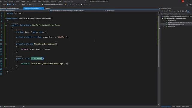Expand the Program.cs node in Solution Explorer
Image resolution: width=192 pixels, height=108 pixels.
point(164,26)
